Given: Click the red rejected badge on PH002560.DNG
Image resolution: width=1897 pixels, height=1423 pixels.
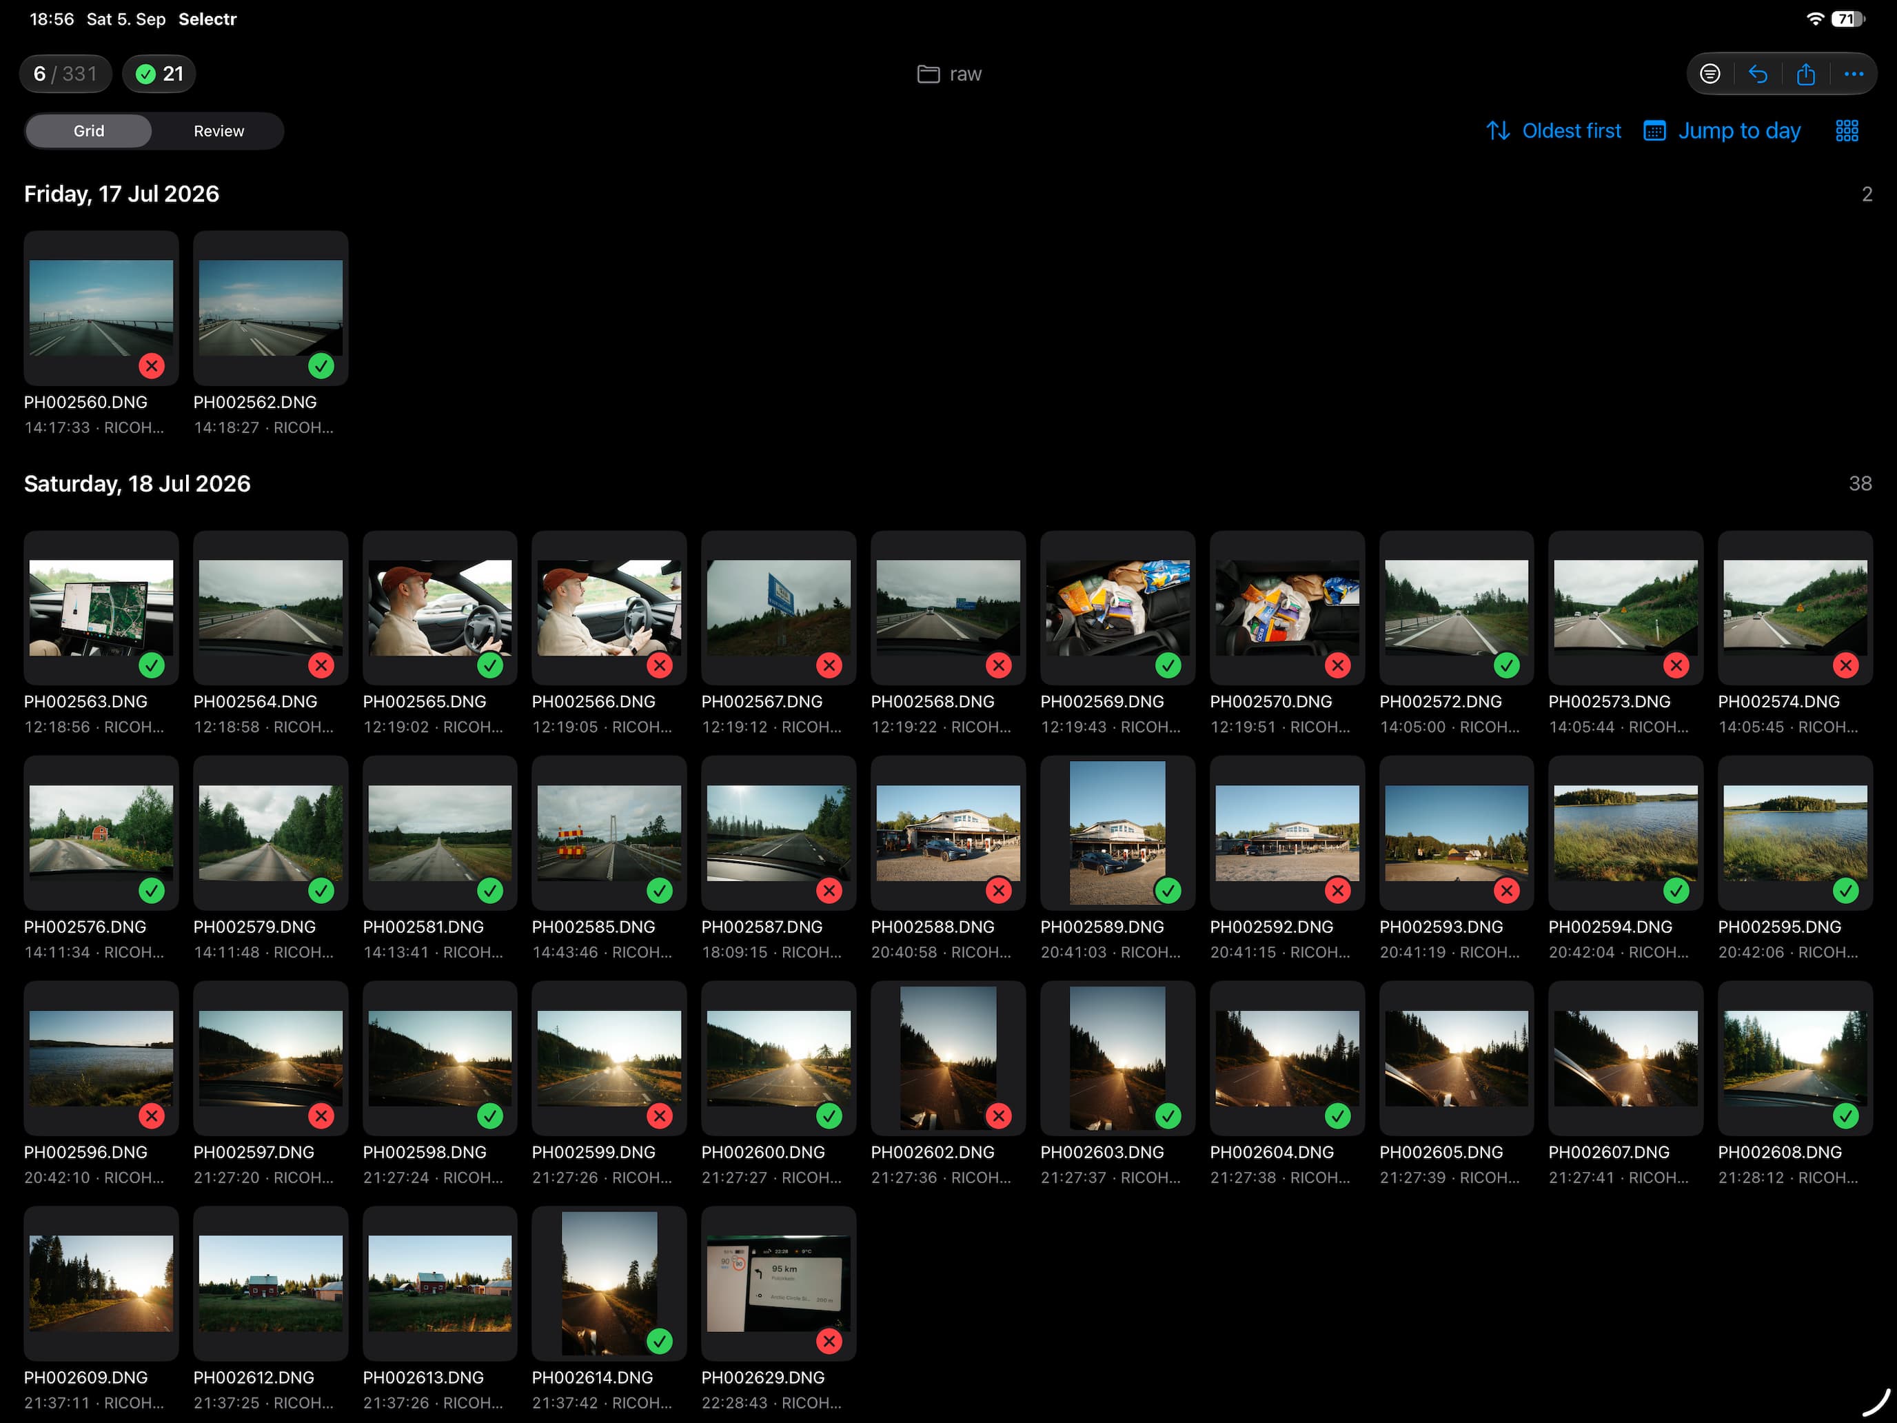Looking at the screenshot, I should (152, 366).
